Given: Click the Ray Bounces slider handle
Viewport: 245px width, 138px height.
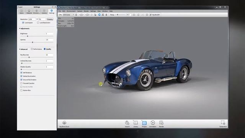Looking at the screenshot, I should click(x=29, y=58).
